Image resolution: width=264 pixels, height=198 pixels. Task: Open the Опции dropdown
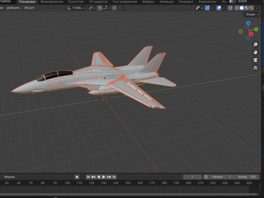(x=252, y=14)
